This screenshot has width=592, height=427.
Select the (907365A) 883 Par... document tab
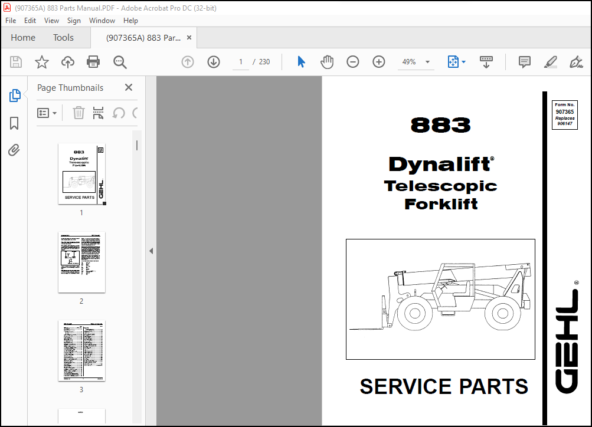[x=143, y=38]
